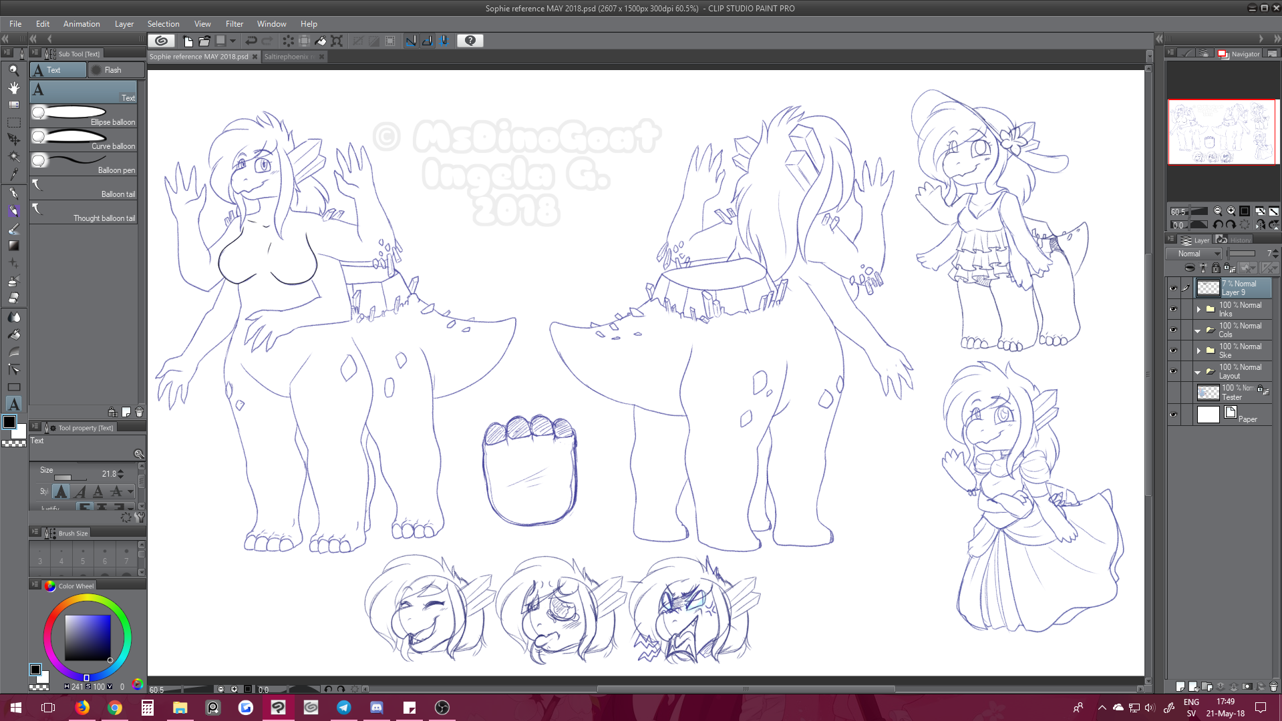Hide the Paper layer

click(x=1173, y=415)
